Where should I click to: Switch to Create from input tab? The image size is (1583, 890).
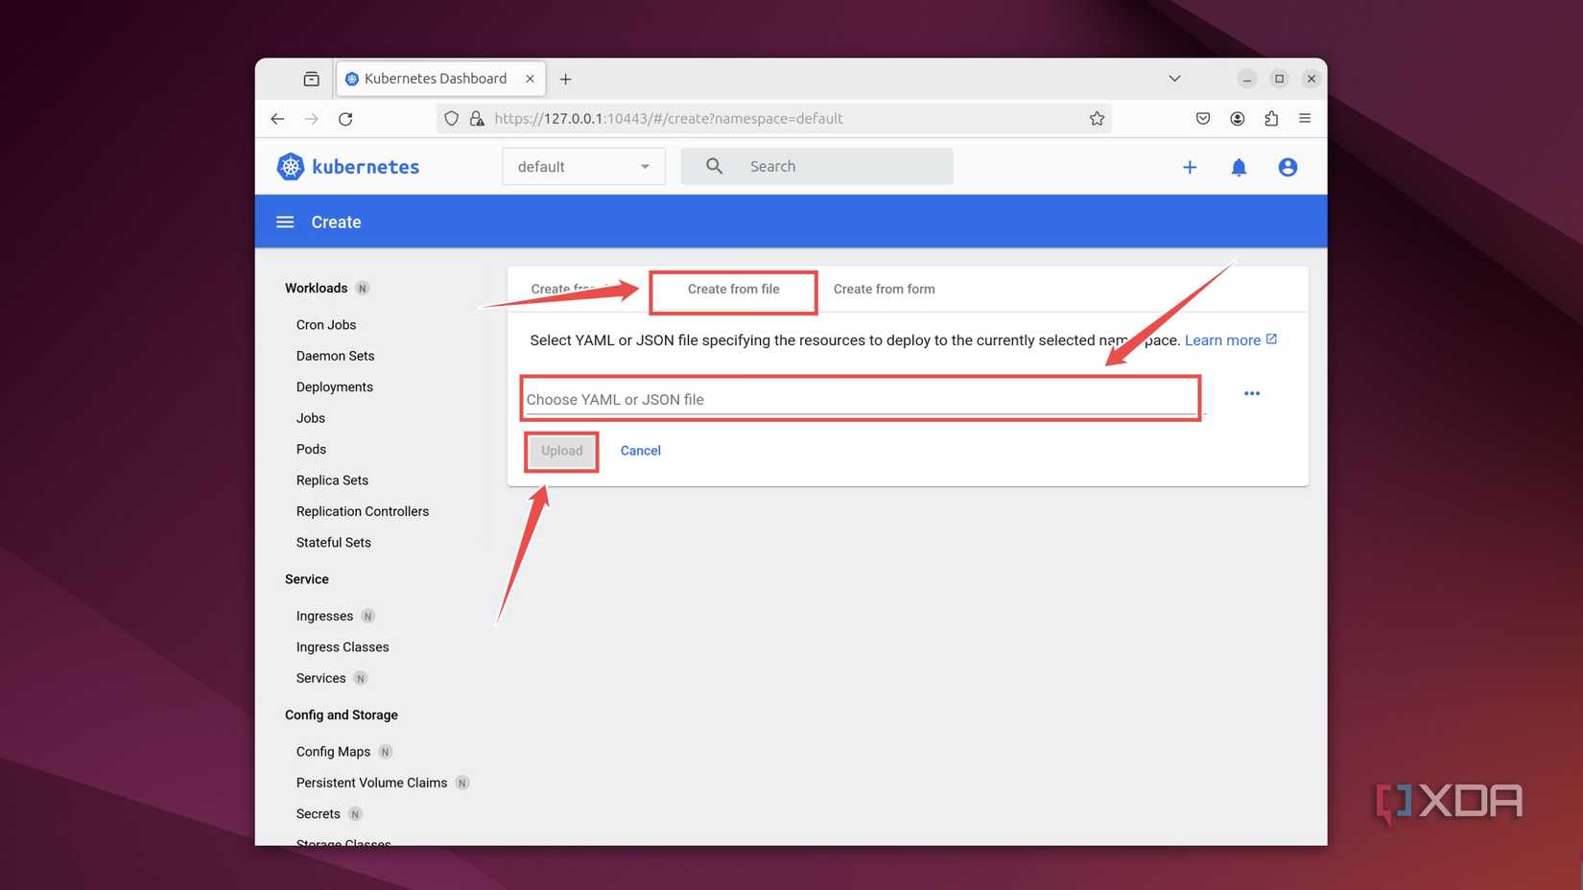click(x=576, y=289)
